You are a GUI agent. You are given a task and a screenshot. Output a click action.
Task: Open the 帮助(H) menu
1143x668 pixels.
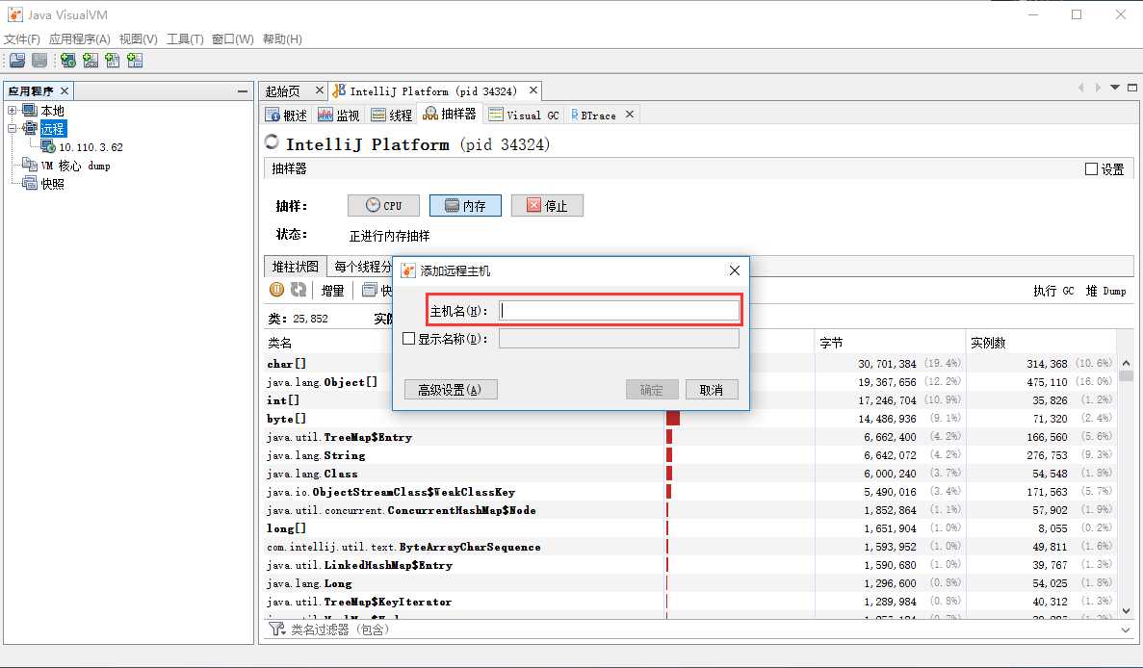click(282, 39)
